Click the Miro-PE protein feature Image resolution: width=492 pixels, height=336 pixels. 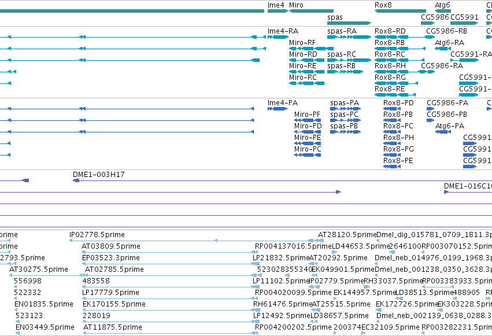(x=308, y=143)
